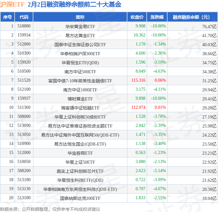
Task: Select the fund name 南方中证1000ETF
Action: point(80,90)
